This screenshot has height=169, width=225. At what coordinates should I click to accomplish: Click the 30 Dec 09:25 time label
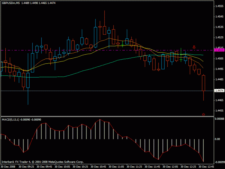[26, 167]
